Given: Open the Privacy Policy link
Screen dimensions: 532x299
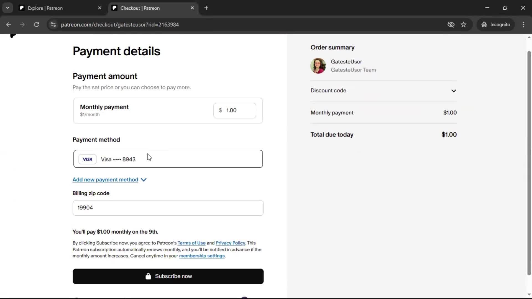Looking at the screenshot, I should [230, 243].
